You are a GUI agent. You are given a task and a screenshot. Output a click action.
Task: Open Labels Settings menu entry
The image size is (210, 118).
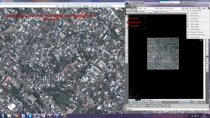(x=195, y=29)
